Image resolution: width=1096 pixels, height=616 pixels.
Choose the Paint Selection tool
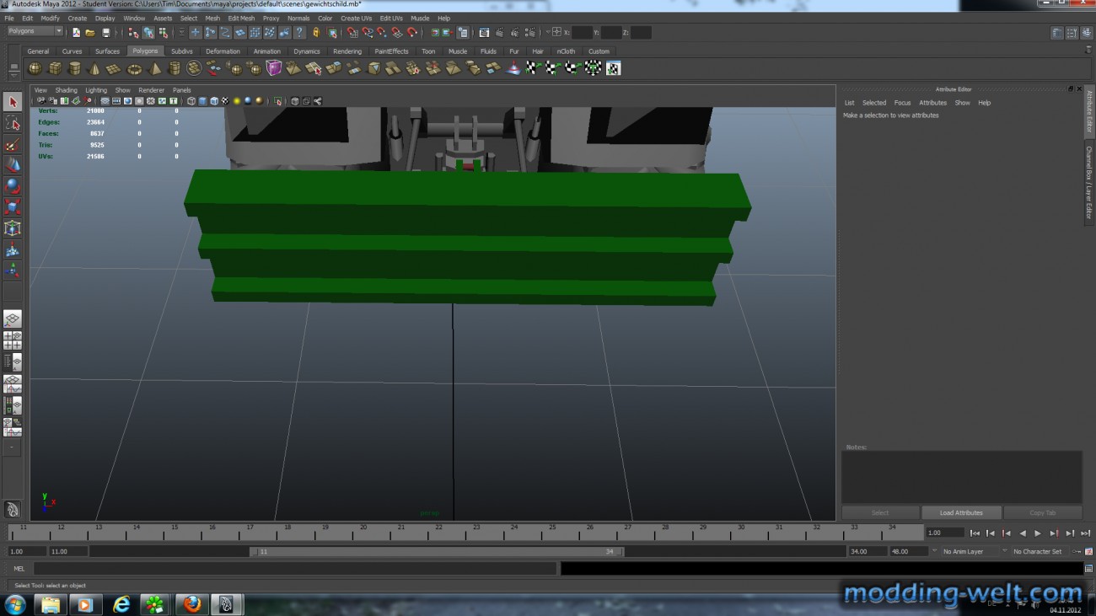13,144
